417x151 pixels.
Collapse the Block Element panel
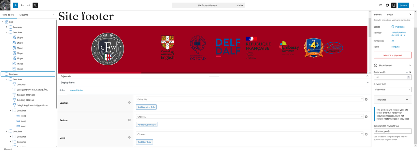(x=410, y=65)
